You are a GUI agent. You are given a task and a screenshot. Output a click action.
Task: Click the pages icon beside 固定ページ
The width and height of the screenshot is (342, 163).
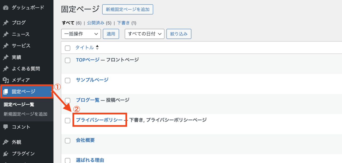pyautogui.click(x=6, y=92)
